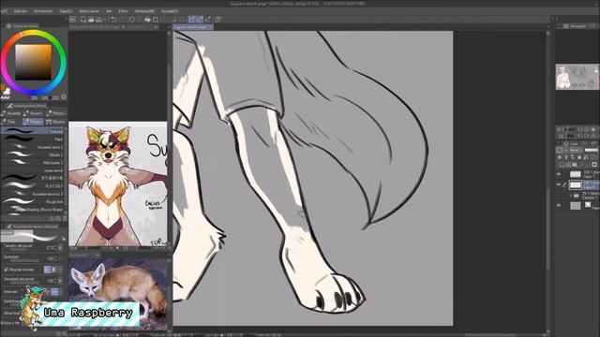Click the brush size slider (Tamaño del pincel)
600x337 pixels.
coord(23,250)
